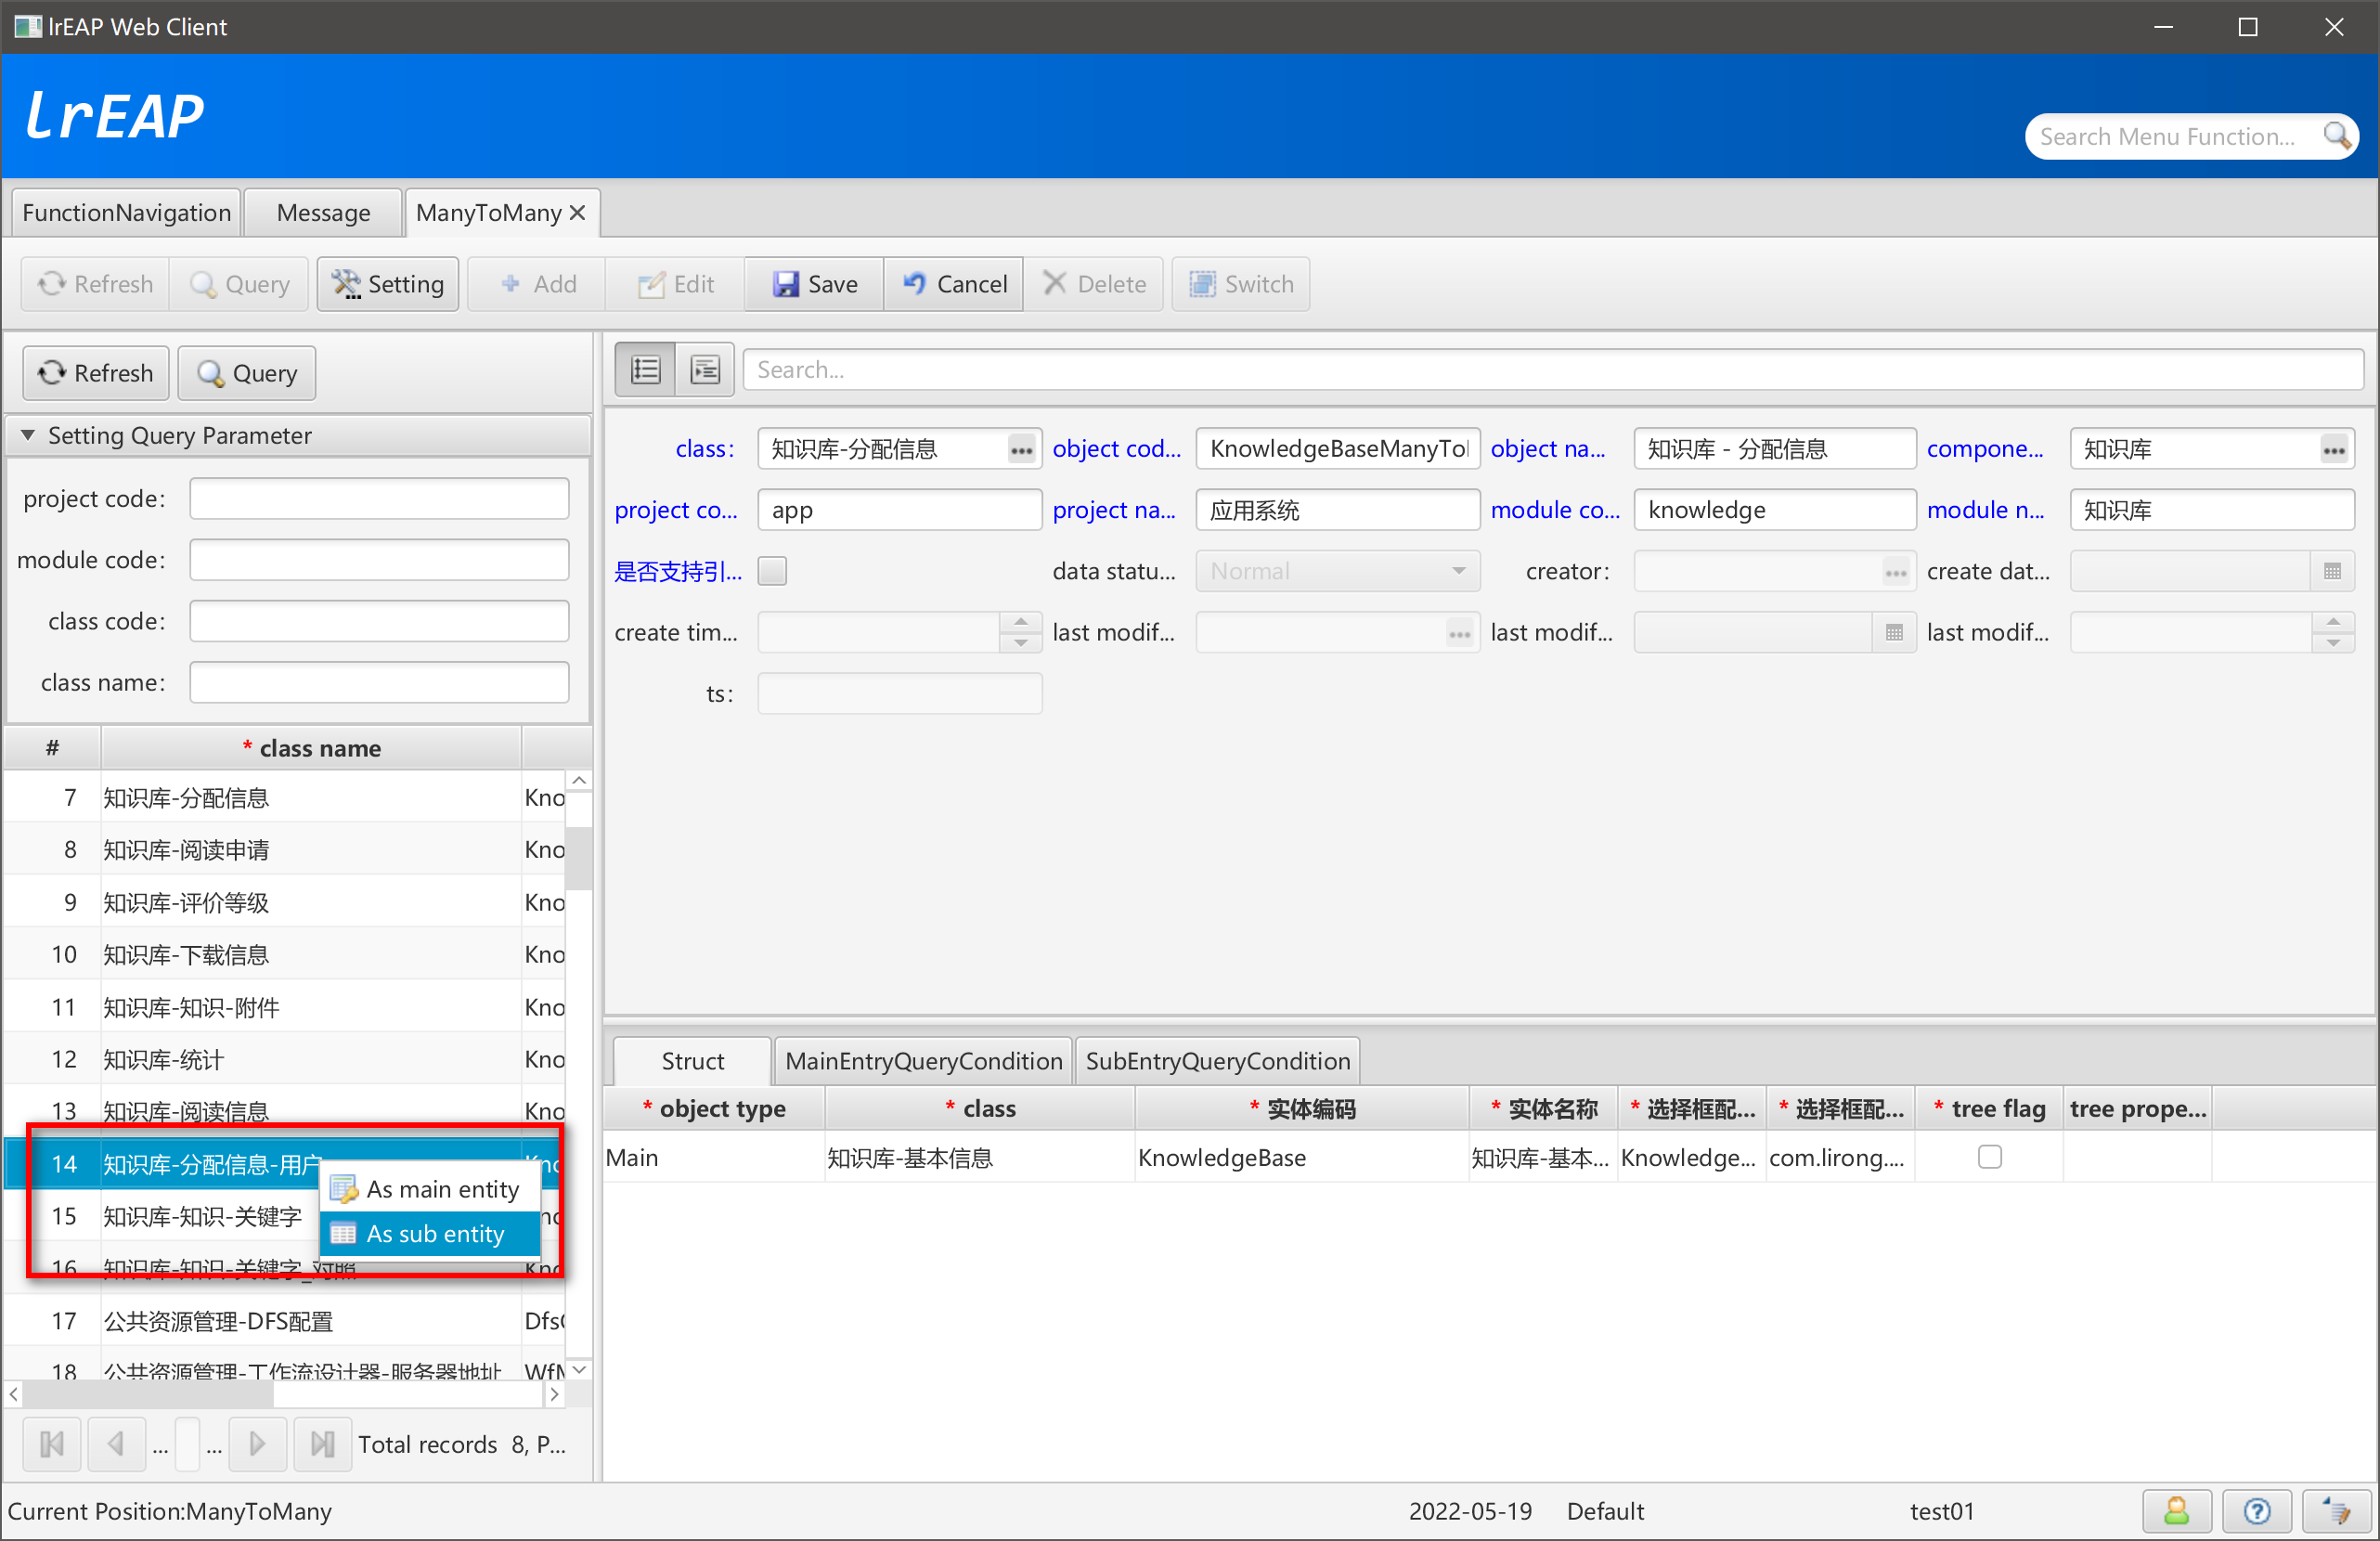Select row 17 公共资源管理-DFS配置
Screen dimensions: 2380x1541
point(284,1321)
